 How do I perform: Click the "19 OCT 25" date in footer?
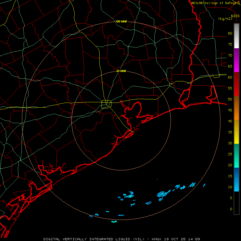(x=175, y=239)
